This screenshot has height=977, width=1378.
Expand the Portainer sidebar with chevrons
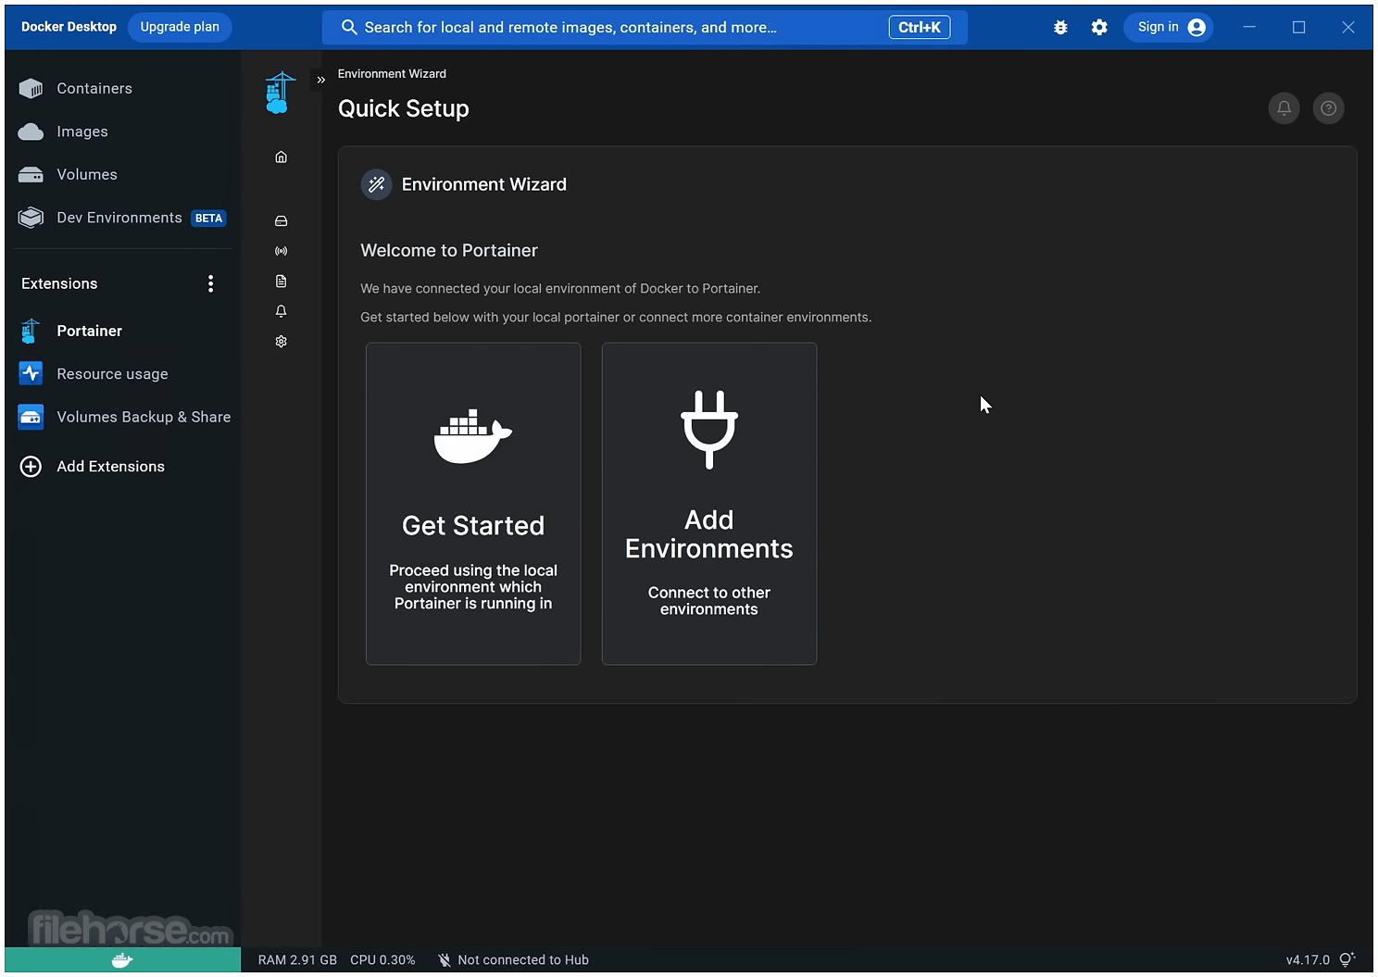tap(321, 80)
